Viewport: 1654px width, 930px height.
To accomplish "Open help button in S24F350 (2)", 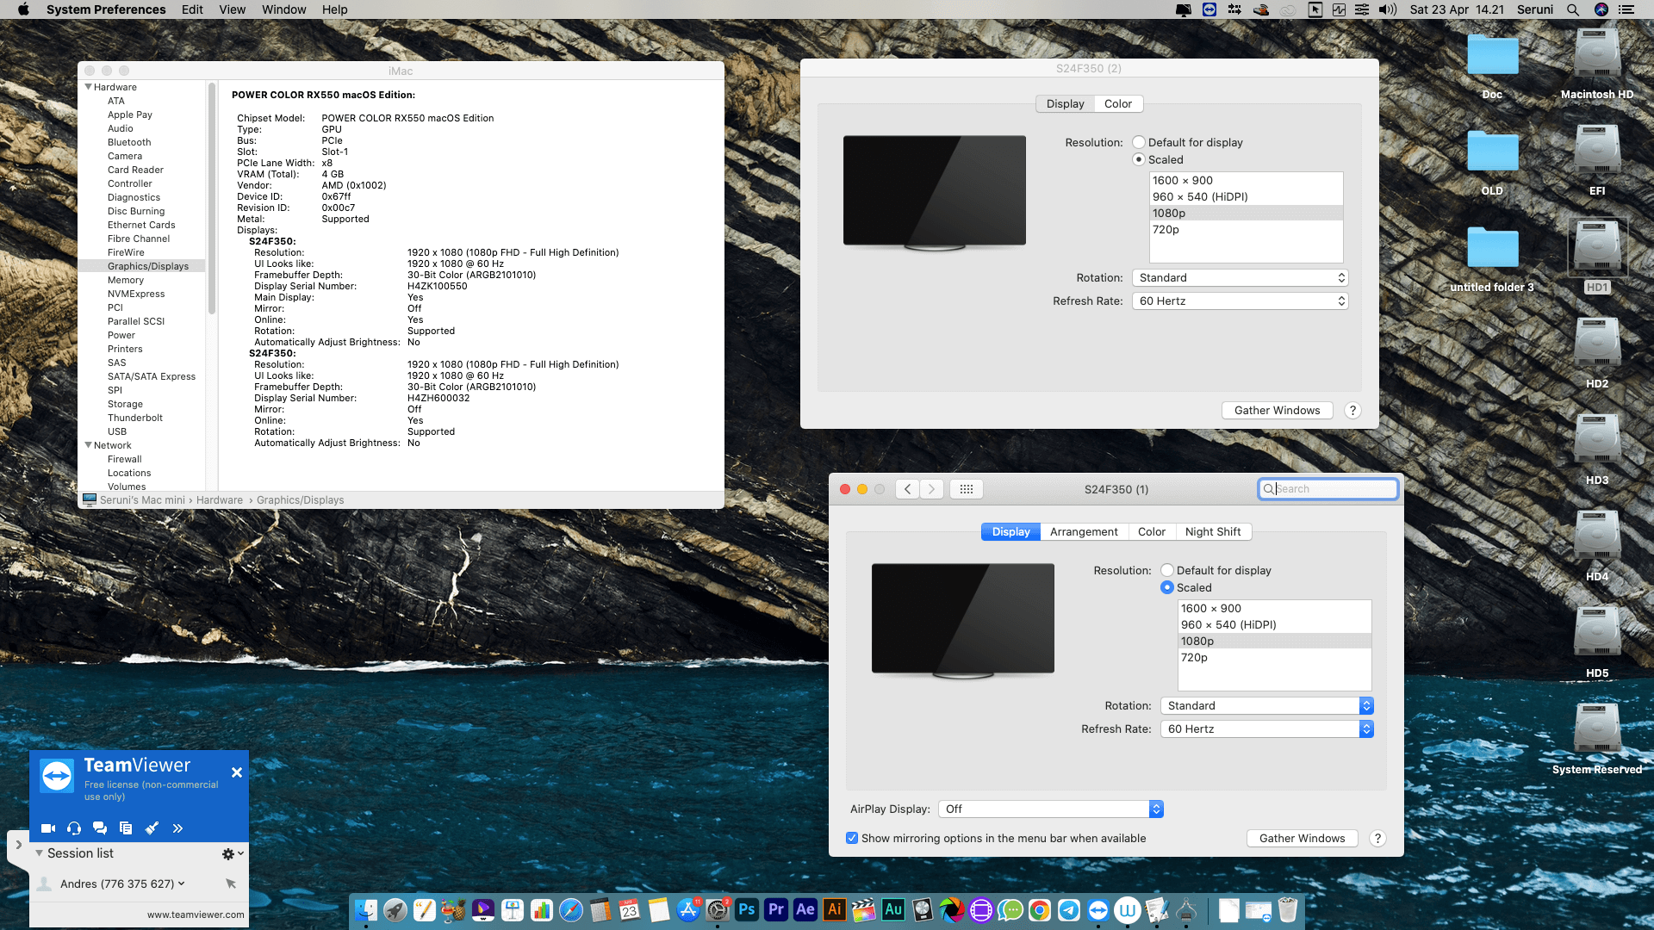I will tap(1352, 410).
